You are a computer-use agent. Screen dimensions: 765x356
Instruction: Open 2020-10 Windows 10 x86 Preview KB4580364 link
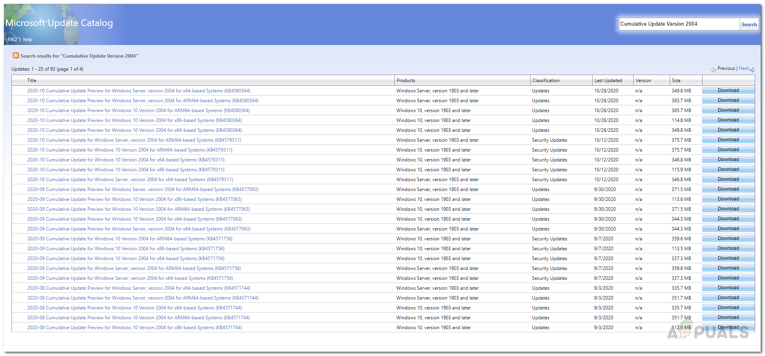(x=134, y=120)
